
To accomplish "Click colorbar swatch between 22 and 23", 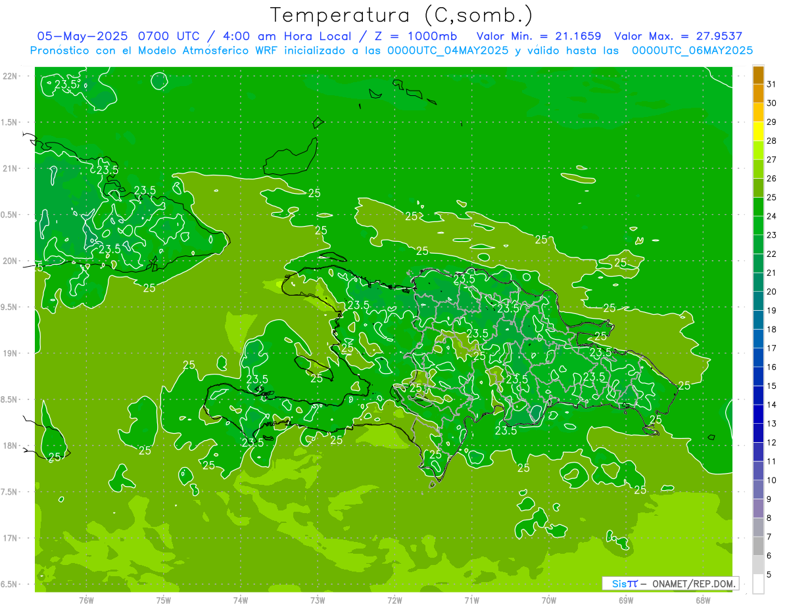I will [758, 244].
